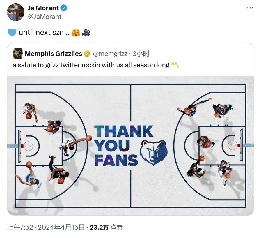Click the blue heart emoji in the tweet
This screenshot has width=261, height=238.
tap(12, 33)
